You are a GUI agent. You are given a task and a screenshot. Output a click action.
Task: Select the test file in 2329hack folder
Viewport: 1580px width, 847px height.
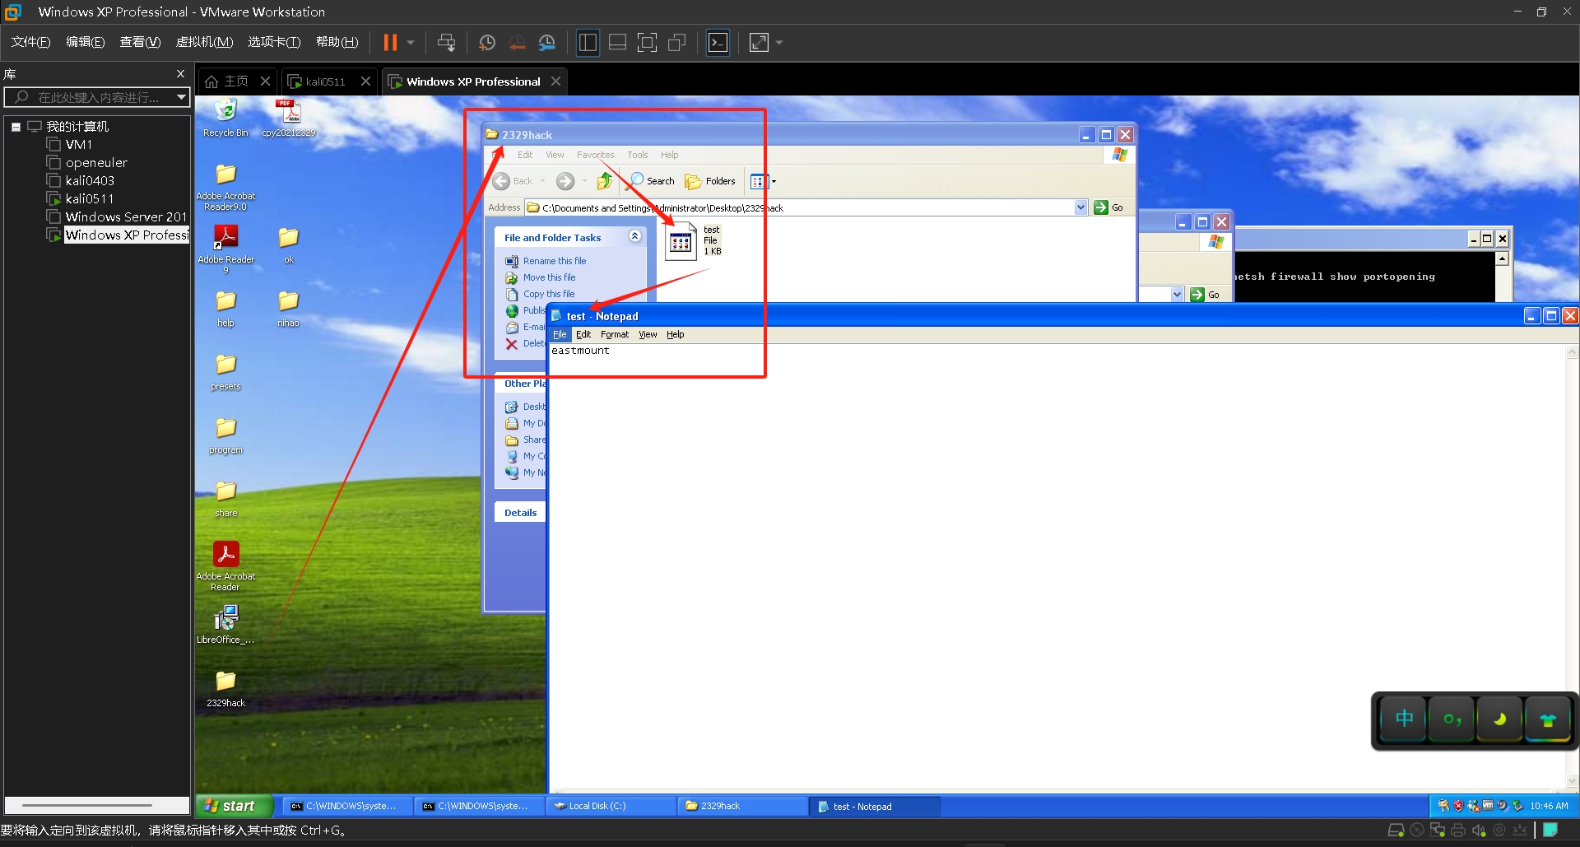click(x=693, y=241)
